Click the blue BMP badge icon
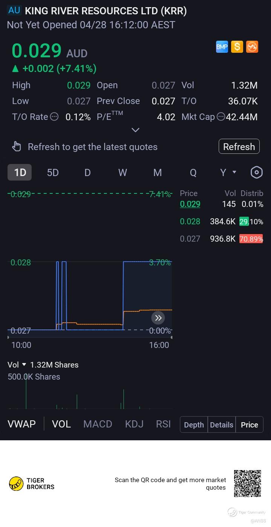 222,47
